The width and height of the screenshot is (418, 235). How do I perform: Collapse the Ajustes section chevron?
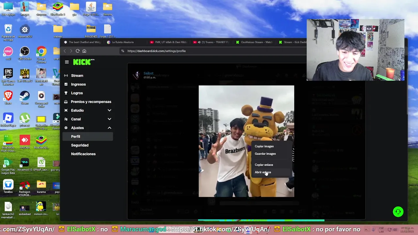tap(109, 128)
